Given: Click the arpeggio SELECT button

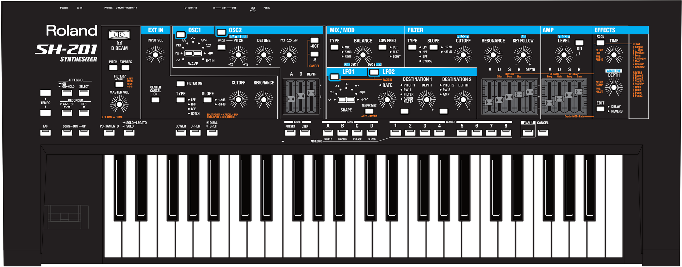Looking at the screenshot, I should point(84,93).
